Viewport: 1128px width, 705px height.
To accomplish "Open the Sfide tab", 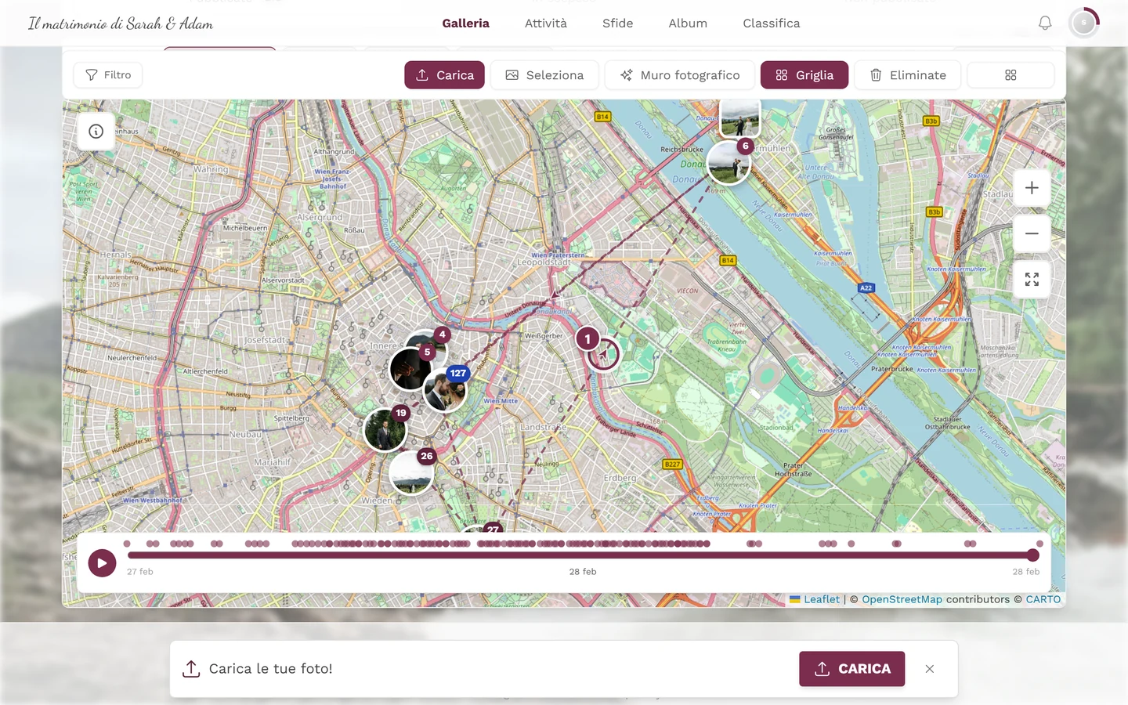I will pyautogui.click(x=618, y=23).
